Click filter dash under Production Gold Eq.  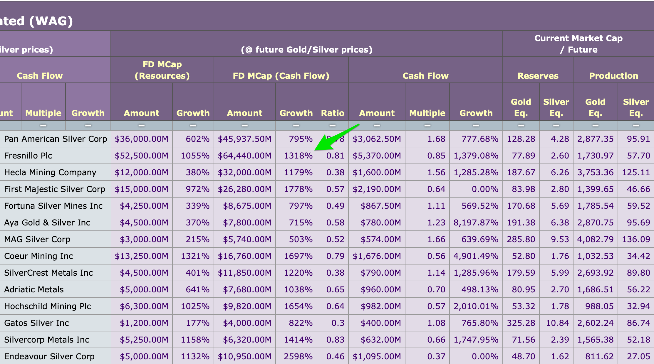(x=595, y=126)
